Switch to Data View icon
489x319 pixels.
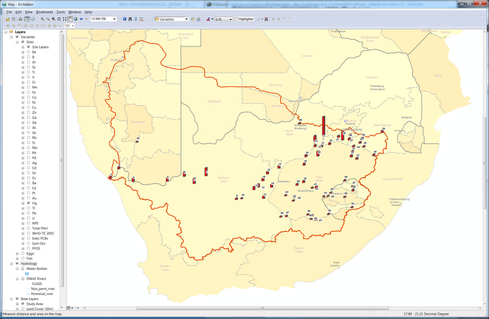coord(27,19)
